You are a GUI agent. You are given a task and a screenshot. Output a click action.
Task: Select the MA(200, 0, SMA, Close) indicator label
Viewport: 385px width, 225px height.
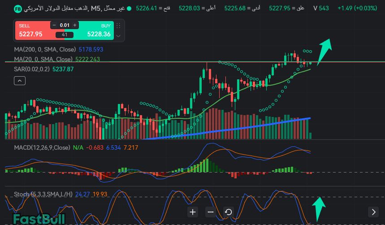[45, 49]
